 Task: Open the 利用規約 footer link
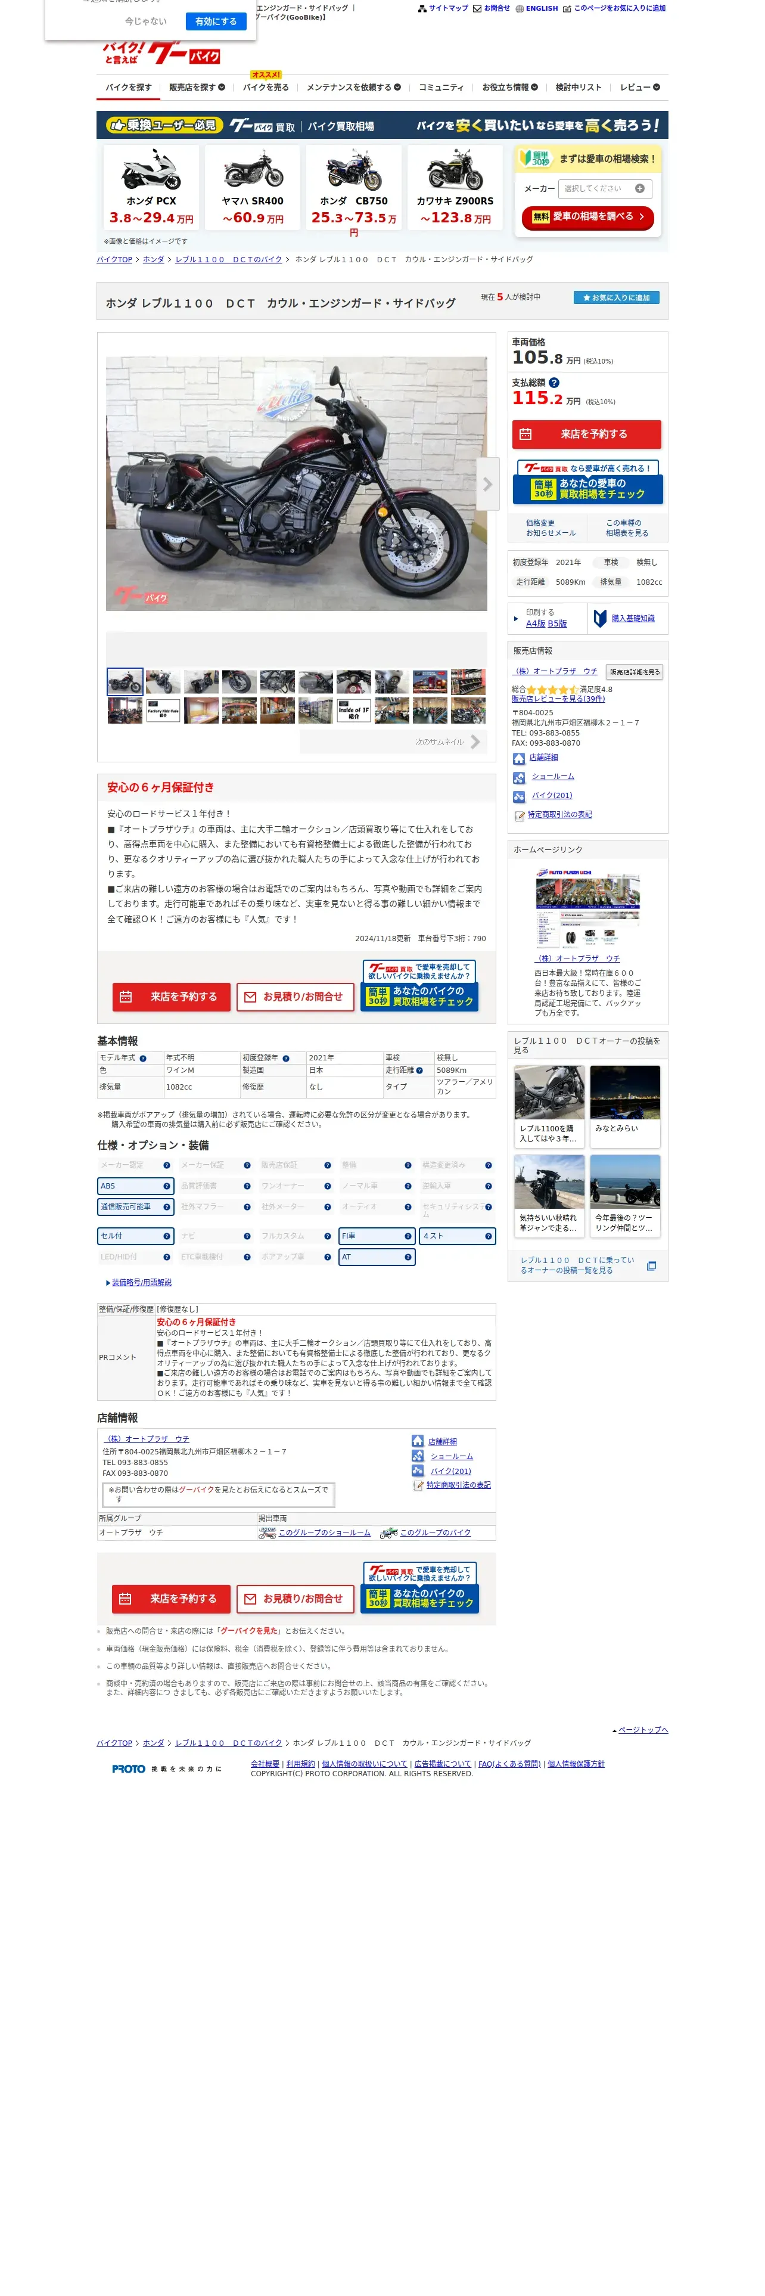[300, 1764]
